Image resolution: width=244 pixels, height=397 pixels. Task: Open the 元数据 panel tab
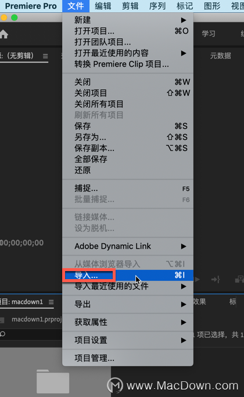[x=220, y=56]
